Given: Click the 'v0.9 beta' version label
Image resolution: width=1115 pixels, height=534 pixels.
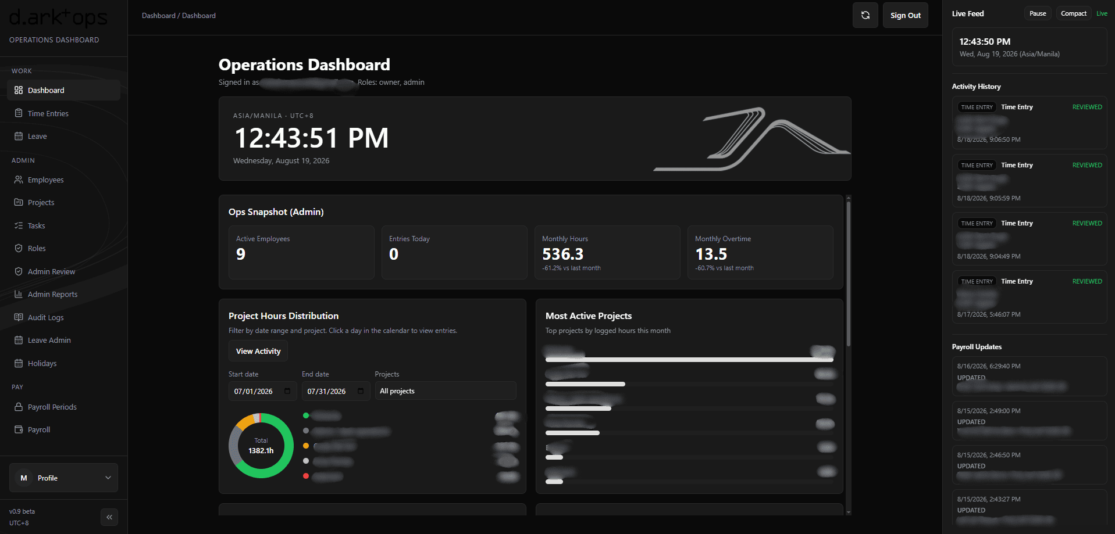Looking at the screenshot, I should pyautogui.click(x=22, y=511).
